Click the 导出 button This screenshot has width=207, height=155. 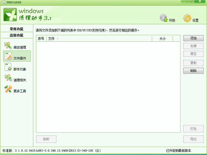193,139
